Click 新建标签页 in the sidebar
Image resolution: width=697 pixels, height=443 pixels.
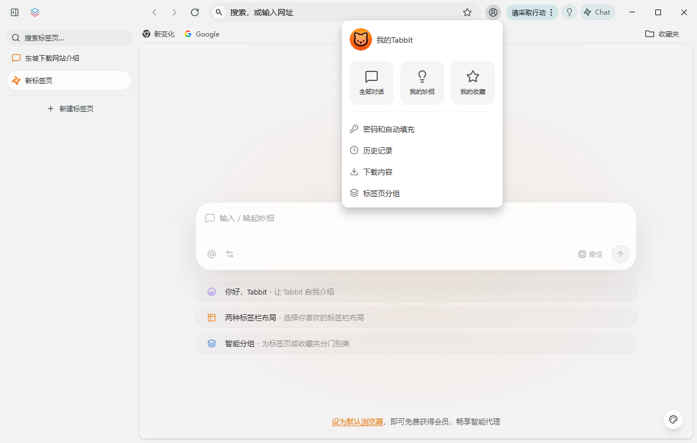[69, 108]
